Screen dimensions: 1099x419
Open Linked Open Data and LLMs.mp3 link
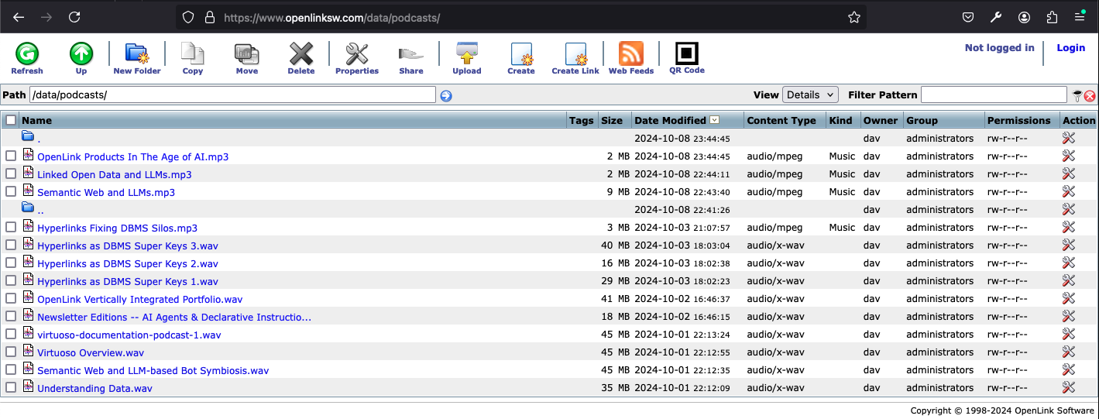(115, 174)
